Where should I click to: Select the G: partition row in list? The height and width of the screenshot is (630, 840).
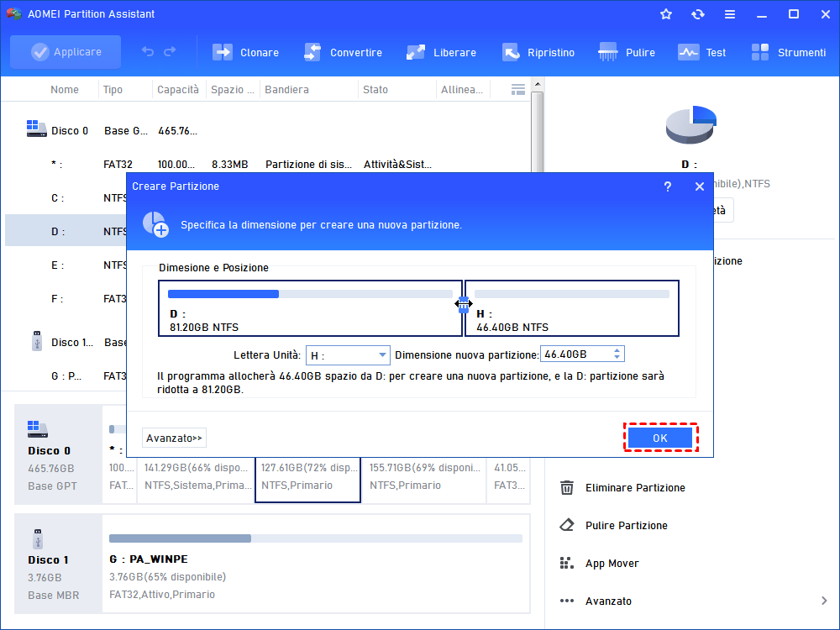66,375
